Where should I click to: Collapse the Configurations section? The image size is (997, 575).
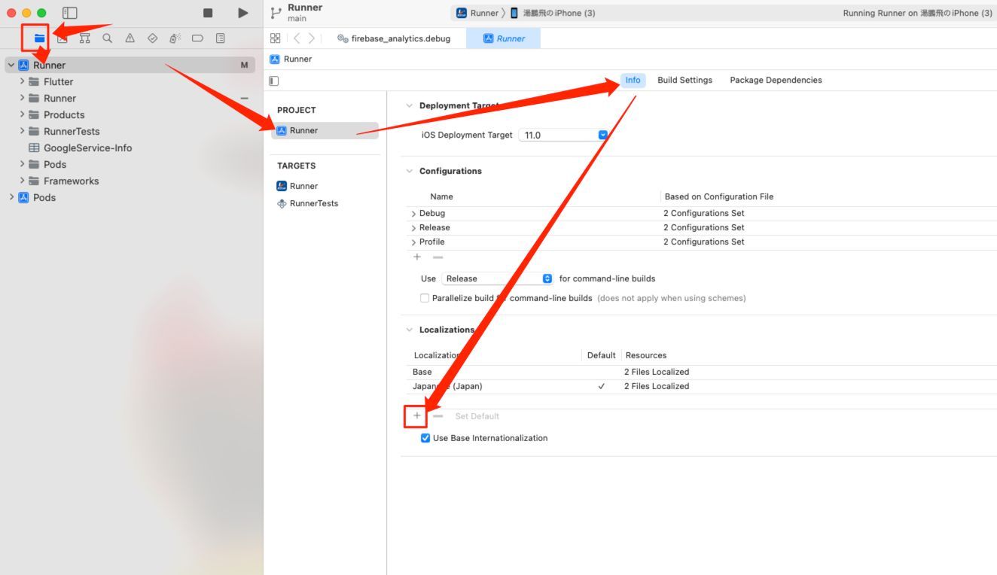(410, 171)
